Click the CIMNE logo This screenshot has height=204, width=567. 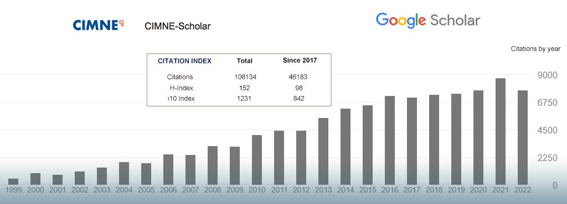coord(99,25)
